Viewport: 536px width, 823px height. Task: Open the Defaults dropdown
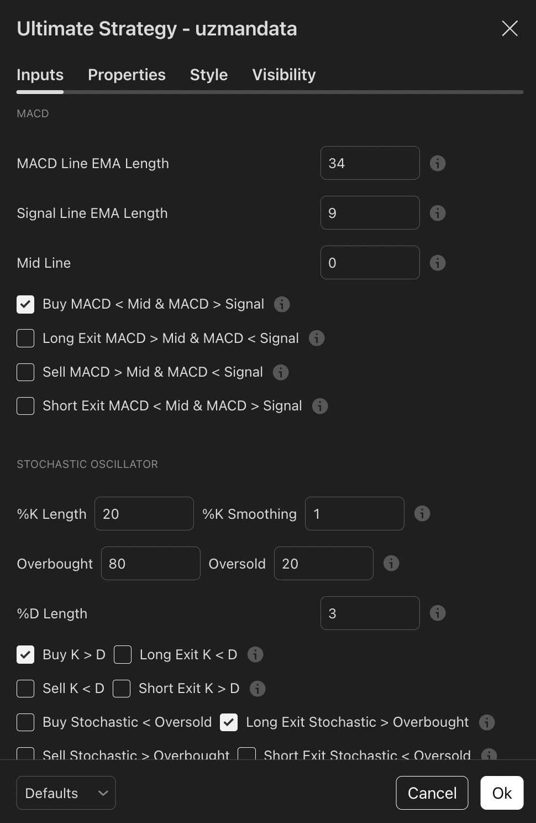tap(66, 793)
